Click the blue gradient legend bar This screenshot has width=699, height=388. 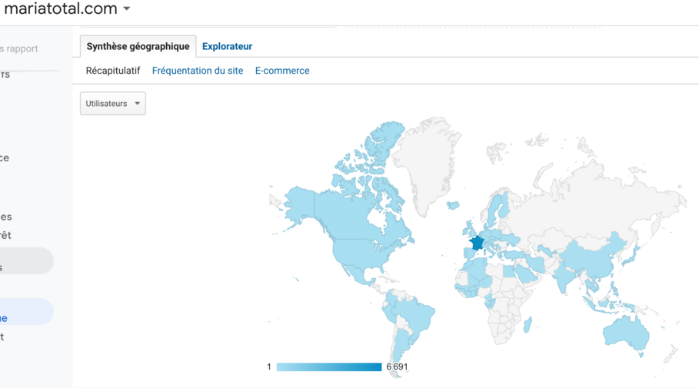[x=328, y=367]
